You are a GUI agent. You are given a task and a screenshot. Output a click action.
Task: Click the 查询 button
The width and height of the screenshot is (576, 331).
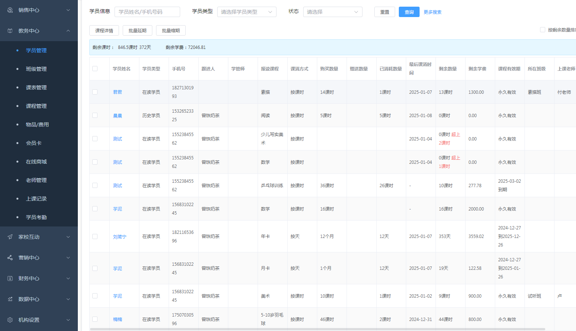[x=409, y=12]
